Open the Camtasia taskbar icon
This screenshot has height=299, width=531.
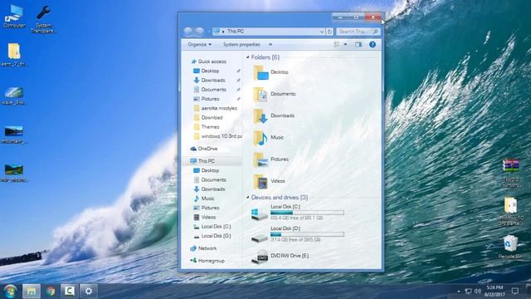(x=70, y=292)
